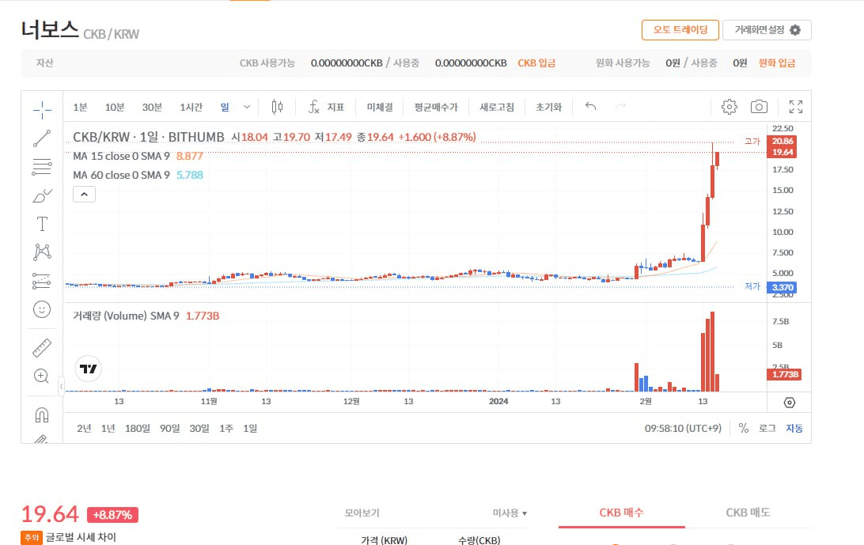Toggle the magnet snap mode
This screenshot has width=864, height=545.
pyautogui.click(x=42, y=414)
